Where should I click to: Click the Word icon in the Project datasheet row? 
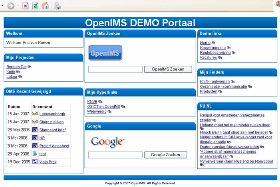click(35, 146)
